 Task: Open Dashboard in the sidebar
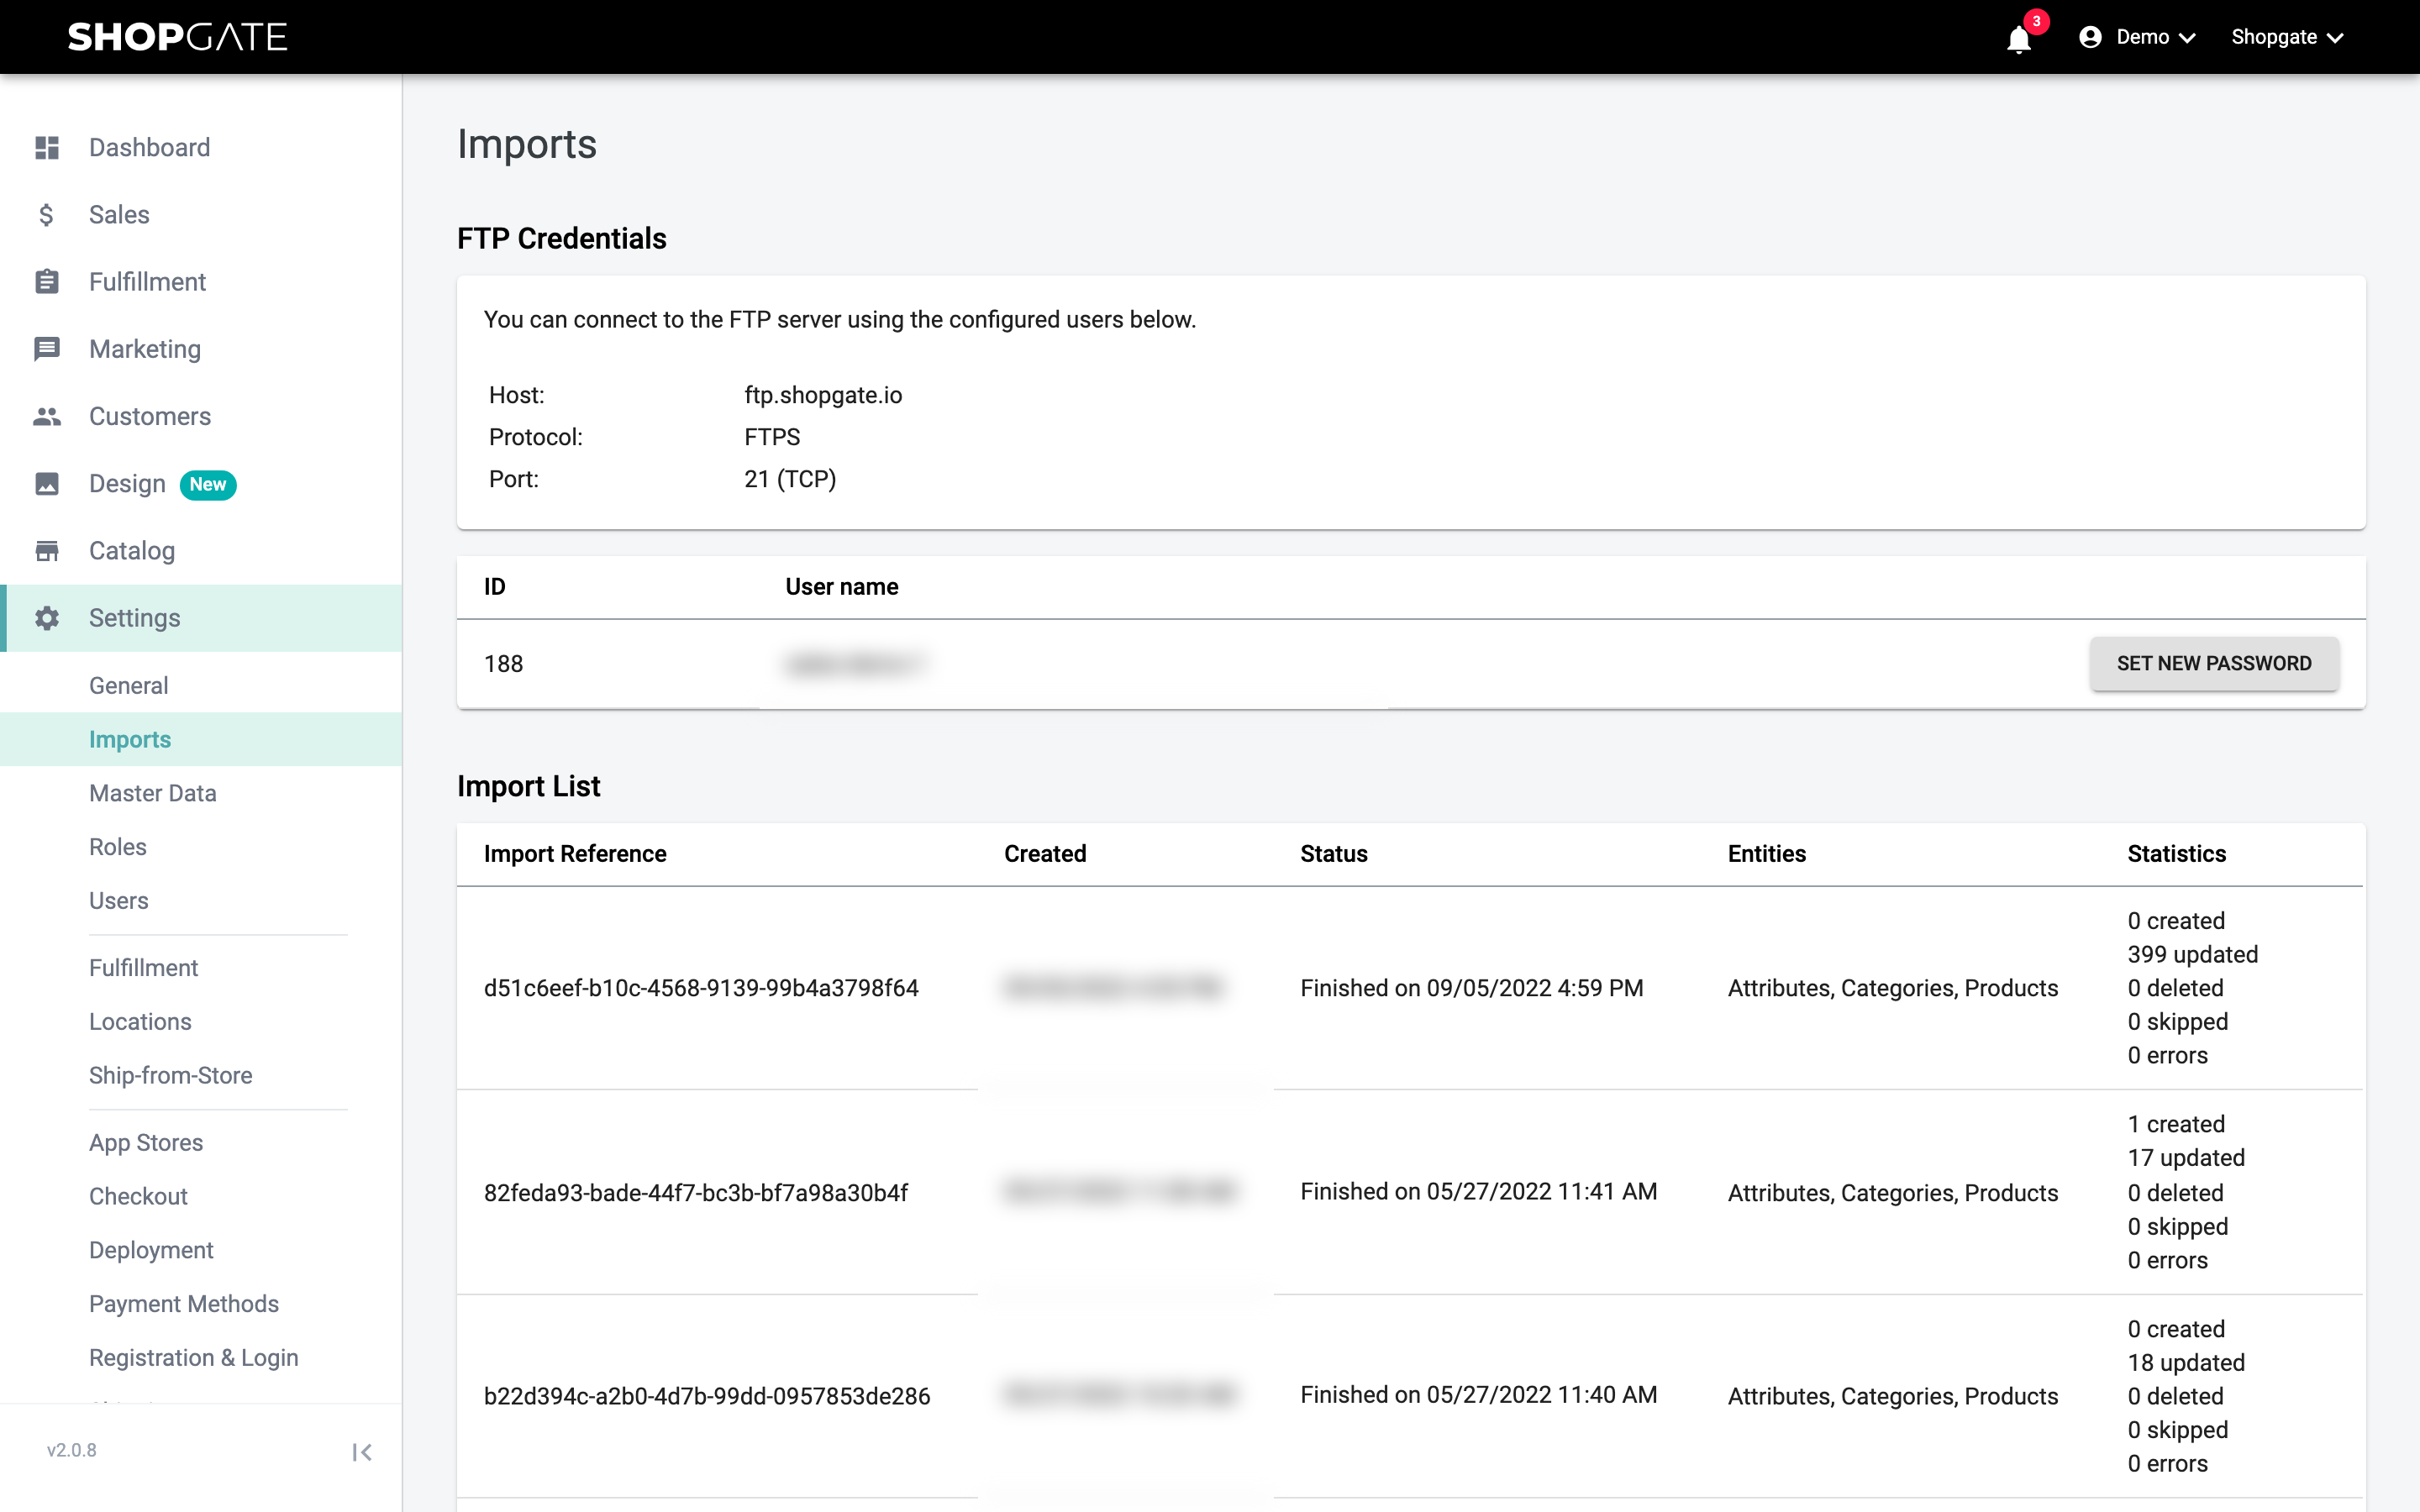tap(150, 147)
